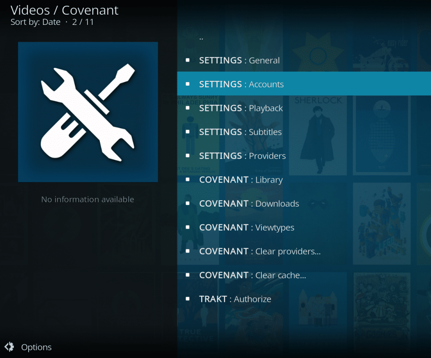Viewport: 431px width, 358px height.
Task: Click the Options label text
Action: click(x=37, y=347)
